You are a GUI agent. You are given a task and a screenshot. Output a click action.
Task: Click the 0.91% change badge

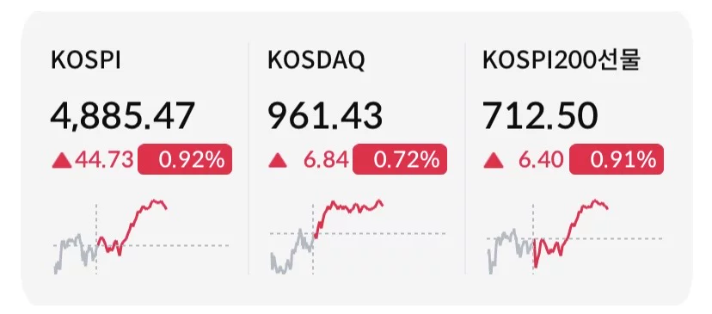(617, 159)
